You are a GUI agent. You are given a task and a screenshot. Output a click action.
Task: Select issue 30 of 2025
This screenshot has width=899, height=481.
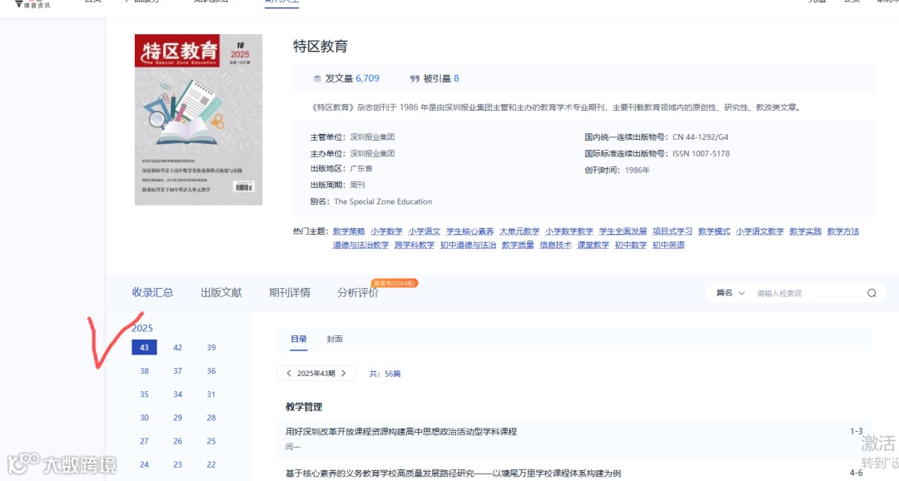[145, 418]
